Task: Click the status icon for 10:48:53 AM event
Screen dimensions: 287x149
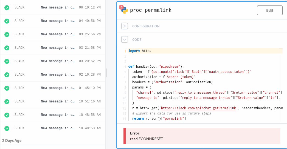Action: (x=7, y=128)
